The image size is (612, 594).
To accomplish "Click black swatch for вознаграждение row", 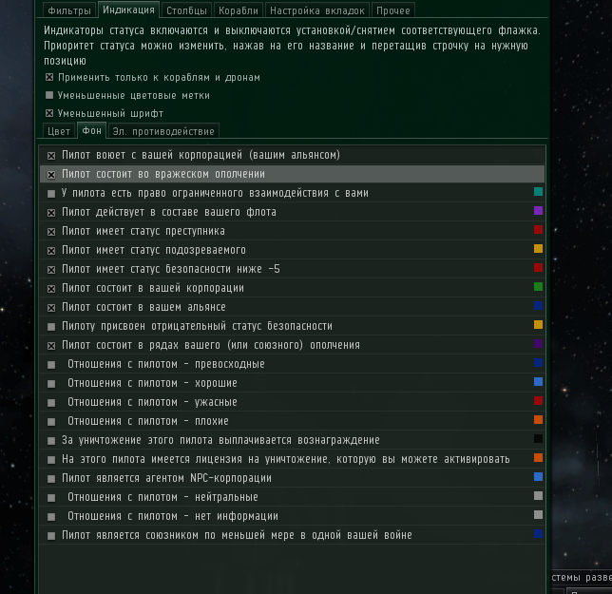I will (538, 439).
